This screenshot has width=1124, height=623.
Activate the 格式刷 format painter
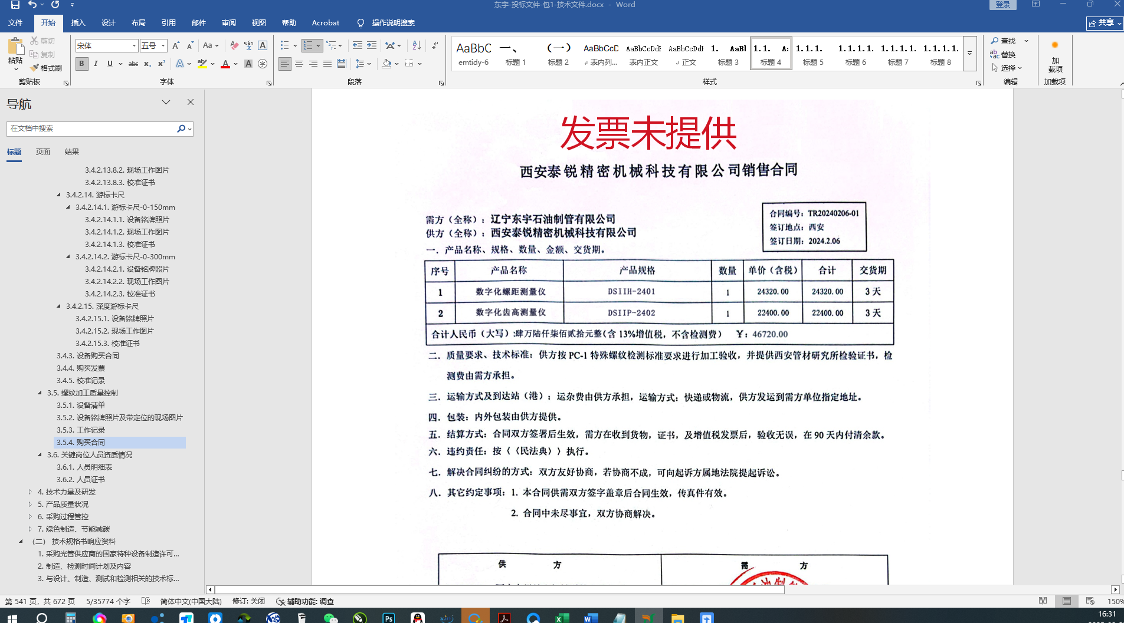(x=46, y=68)
